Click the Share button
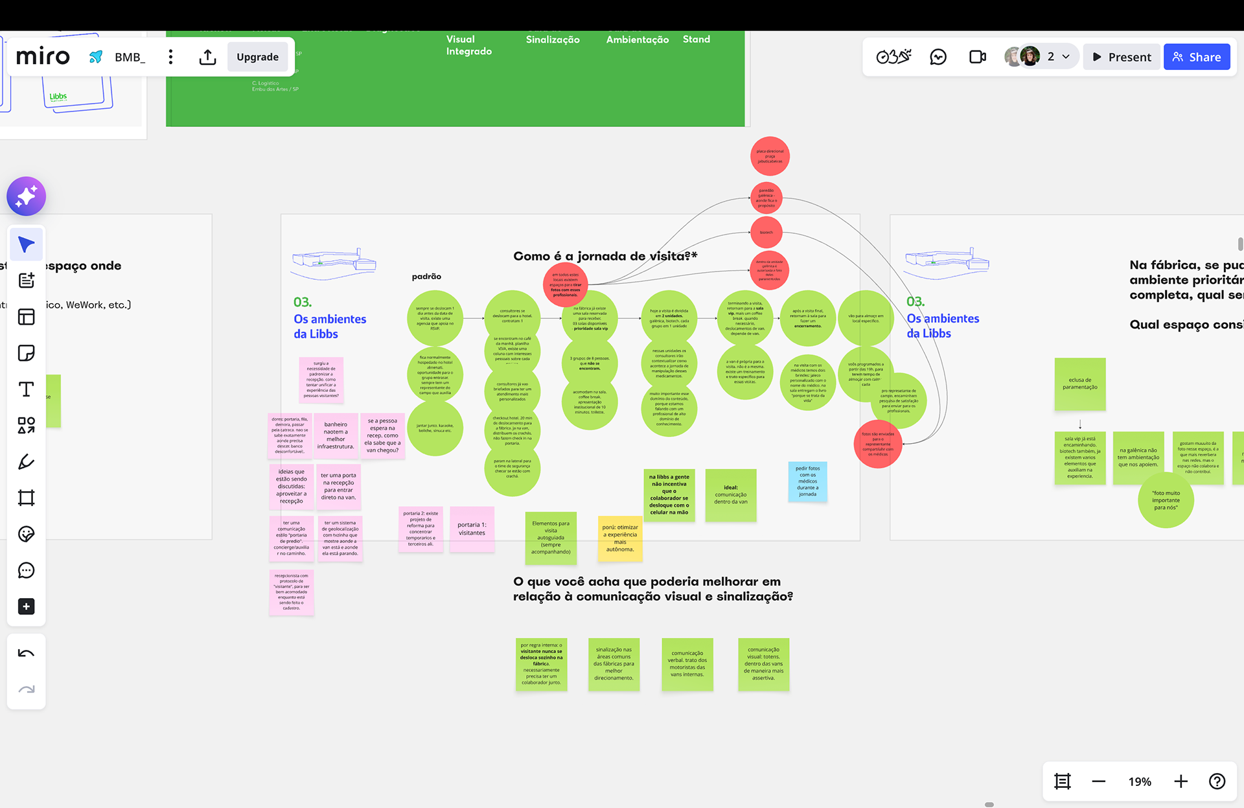This screenshot has width=1244, height=808. click(1197, 57)
